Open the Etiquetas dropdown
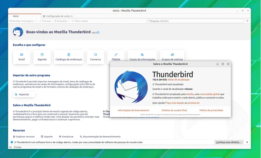 62,21
